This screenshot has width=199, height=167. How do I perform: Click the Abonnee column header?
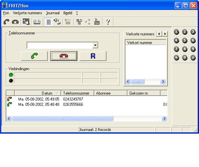pyautogui.click(x=110, y=93)
